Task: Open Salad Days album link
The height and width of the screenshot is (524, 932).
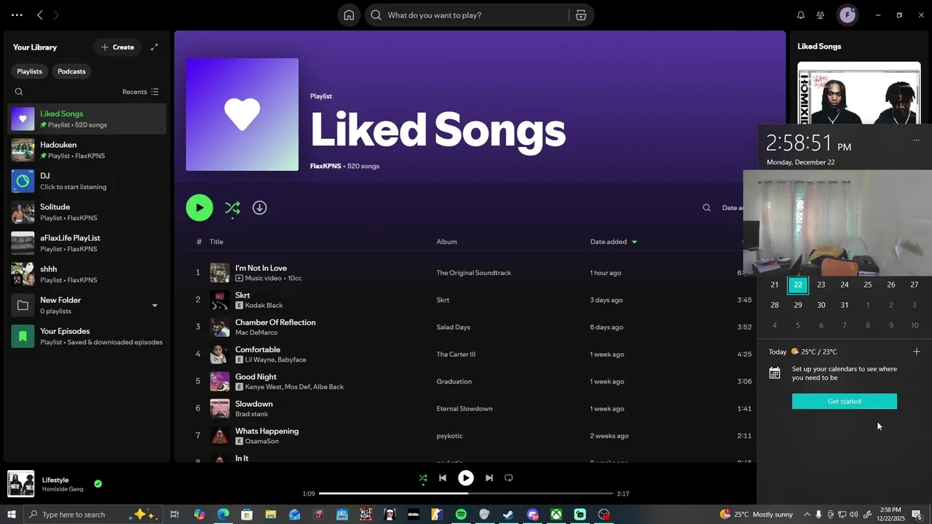Action: coord(453,327)
